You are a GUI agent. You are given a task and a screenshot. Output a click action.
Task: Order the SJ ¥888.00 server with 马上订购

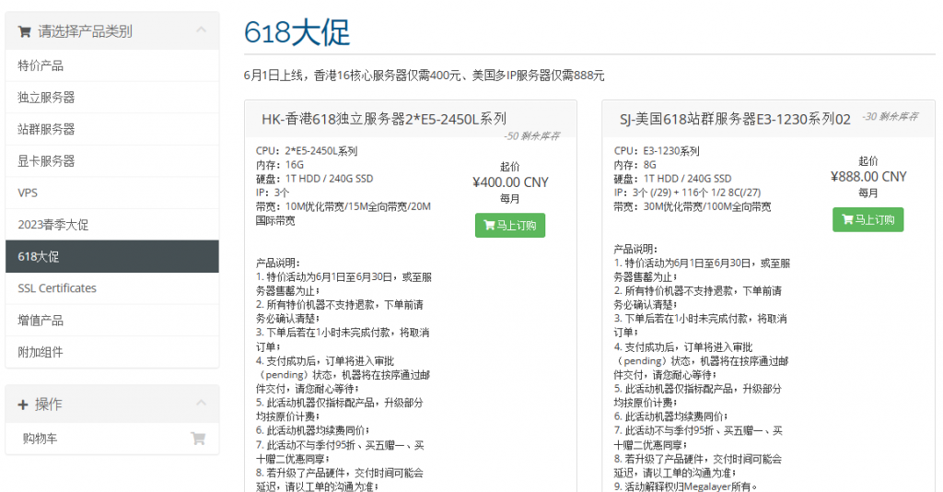867,219
